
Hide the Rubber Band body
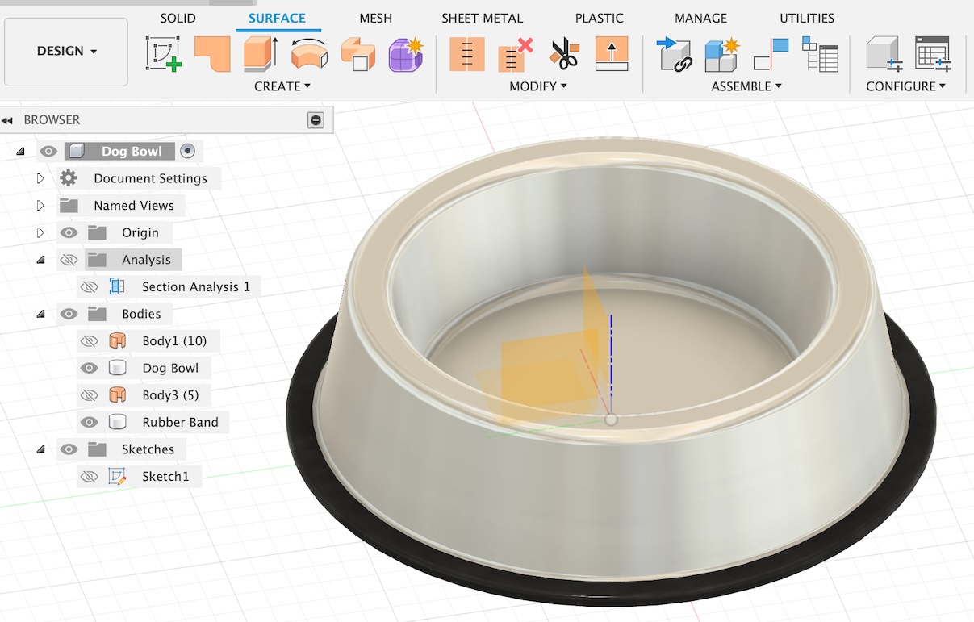[89, 422]
